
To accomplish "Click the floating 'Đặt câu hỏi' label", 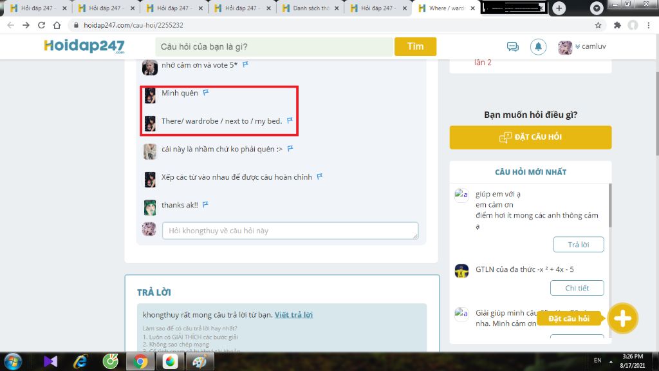I will (x=569, y=318).
